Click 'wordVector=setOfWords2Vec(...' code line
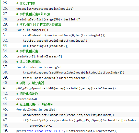The height and width of the screenshot is (133, 139). point(68,115)
